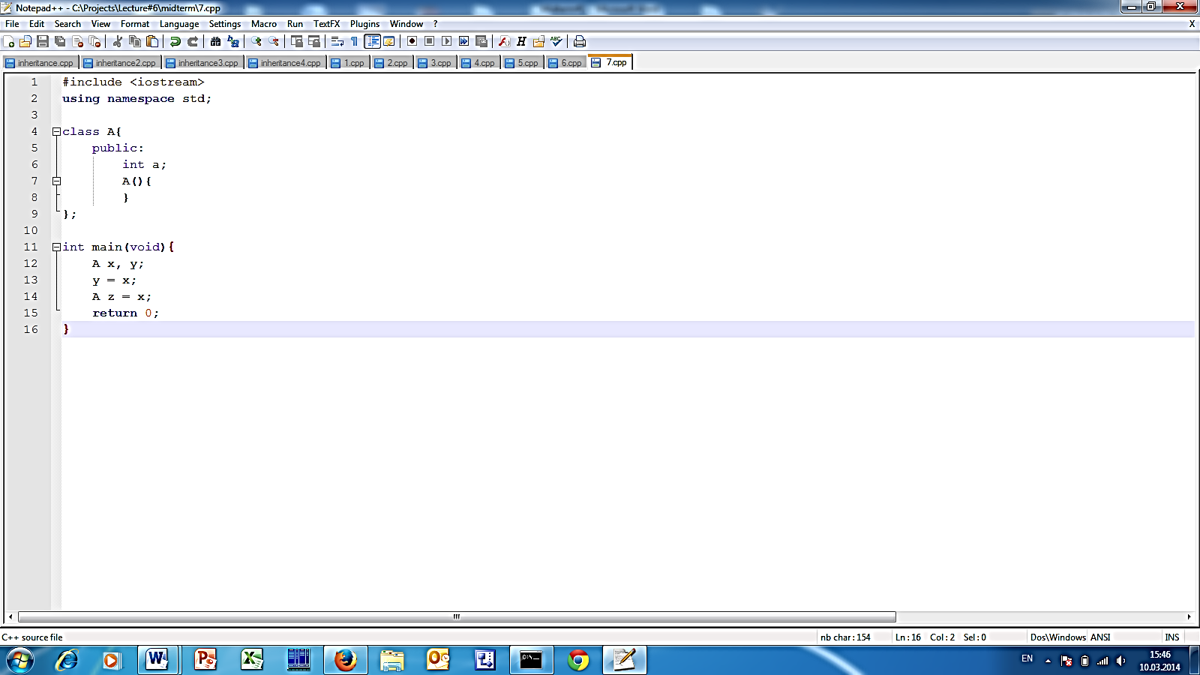Image resolution: width=1200 pixels, height=675 pixels.
Task: Click line 13 containing y = x;
Action: point(628,280)
